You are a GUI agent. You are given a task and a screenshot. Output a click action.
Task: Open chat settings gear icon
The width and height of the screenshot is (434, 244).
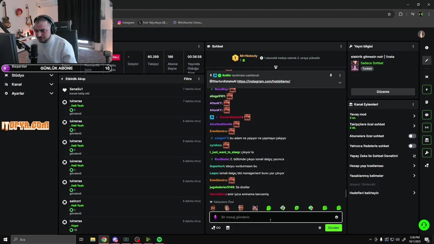click(320, 228)
